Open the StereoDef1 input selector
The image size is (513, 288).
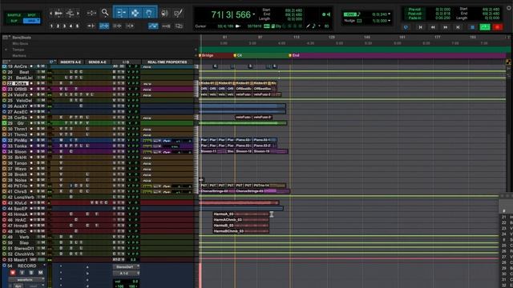[127, 266]
